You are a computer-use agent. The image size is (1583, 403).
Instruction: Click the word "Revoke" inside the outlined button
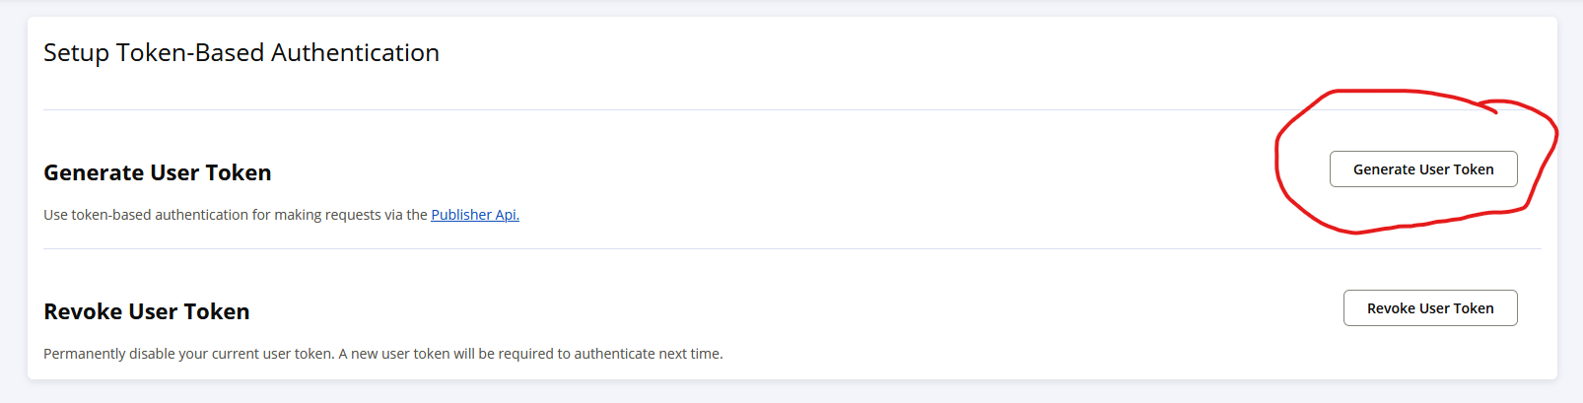(x=1391, y=308)
